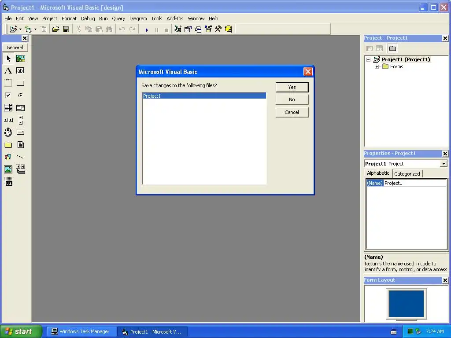451x338 pixels.
Task: Click Cancel in save dialog
Action: (x=292, y=112)
